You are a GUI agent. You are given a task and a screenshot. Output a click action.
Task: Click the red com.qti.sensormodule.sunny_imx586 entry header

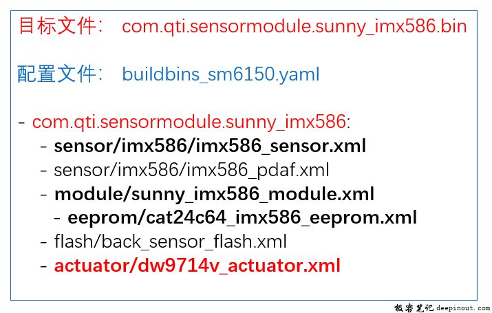pyautogui.click(x=189, y=122)
